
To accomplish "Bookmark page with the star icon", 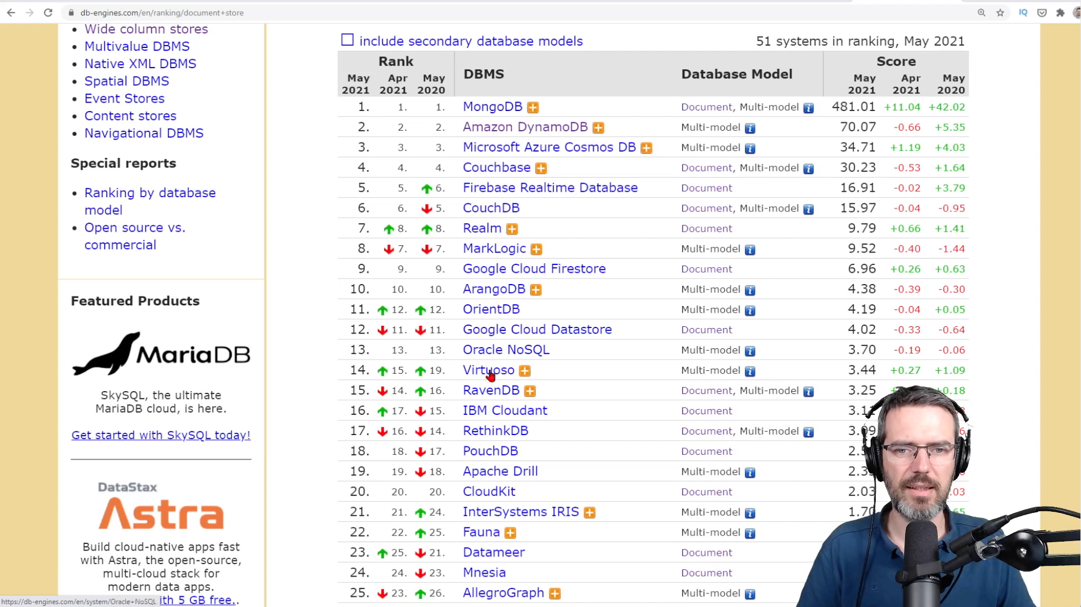I will coord(1000,12).
